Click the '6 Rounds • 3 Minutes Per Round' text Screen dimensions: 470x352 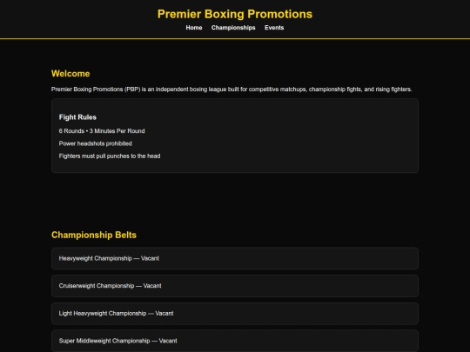point(102,131)
